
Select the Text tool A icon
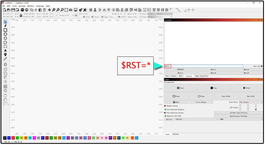point(5,51)
